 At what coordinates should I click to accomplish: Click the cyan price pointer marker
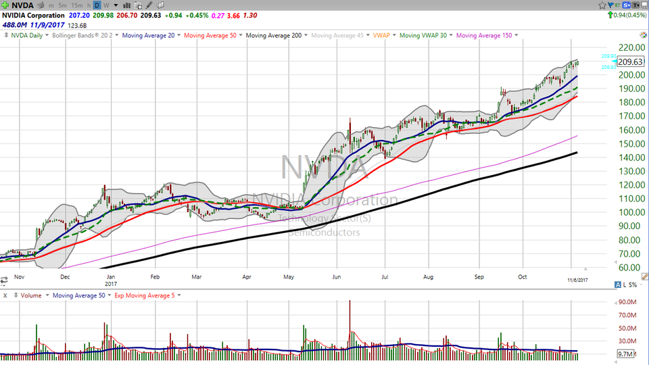click(x=614, y=62)
